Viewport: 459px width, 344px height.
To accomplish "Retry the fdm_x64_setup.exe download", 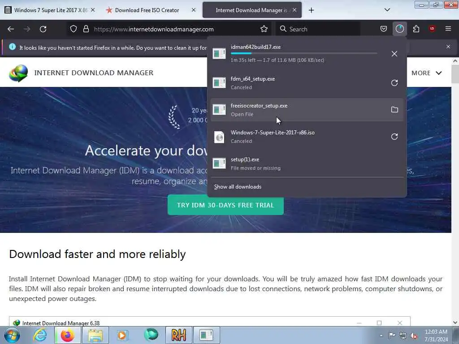I will coord(394,83).
